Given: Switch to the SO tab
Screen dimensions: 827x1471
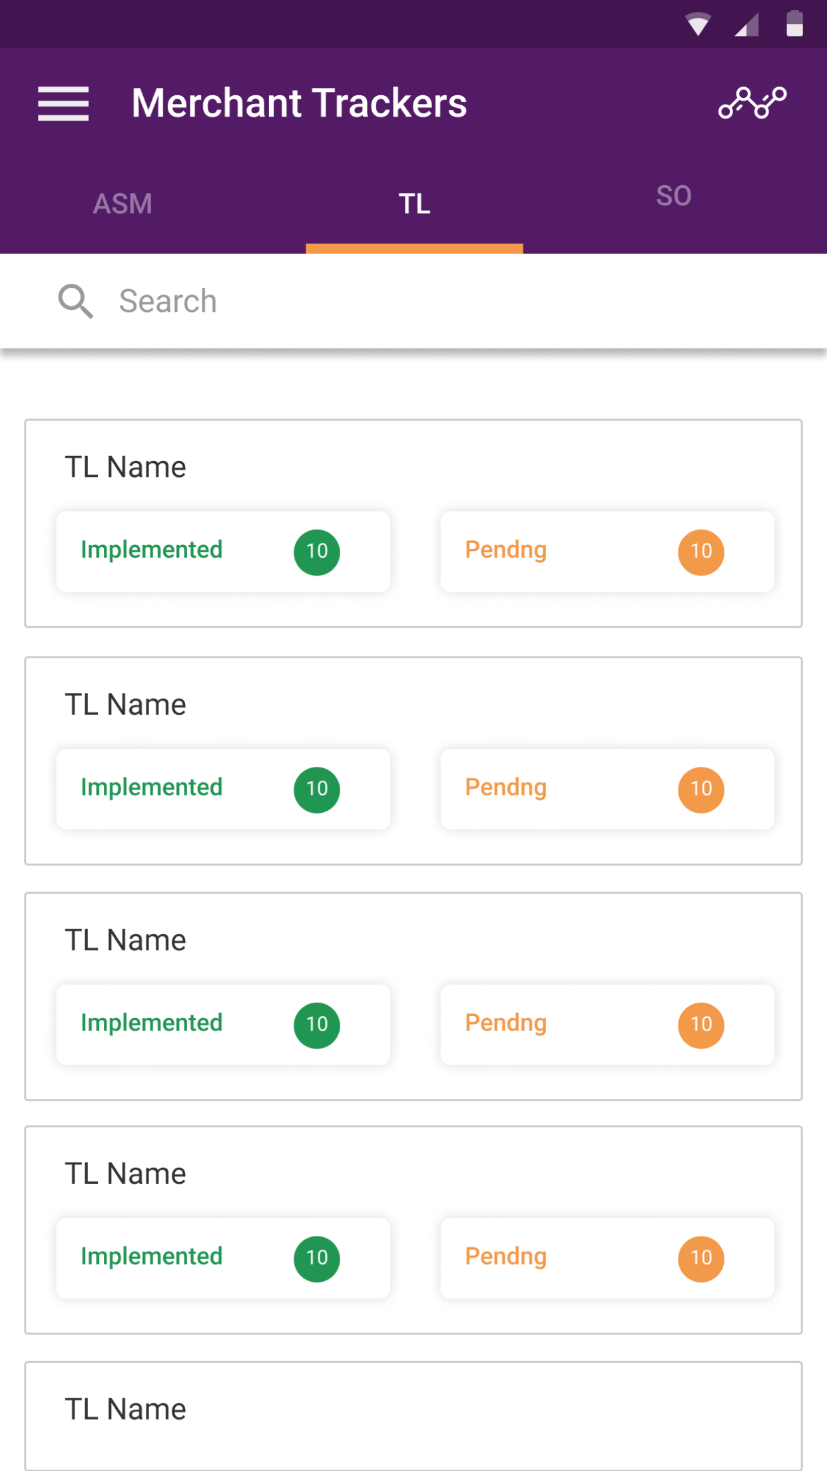Looking at the screenshot, I should [x=674, y=196].
